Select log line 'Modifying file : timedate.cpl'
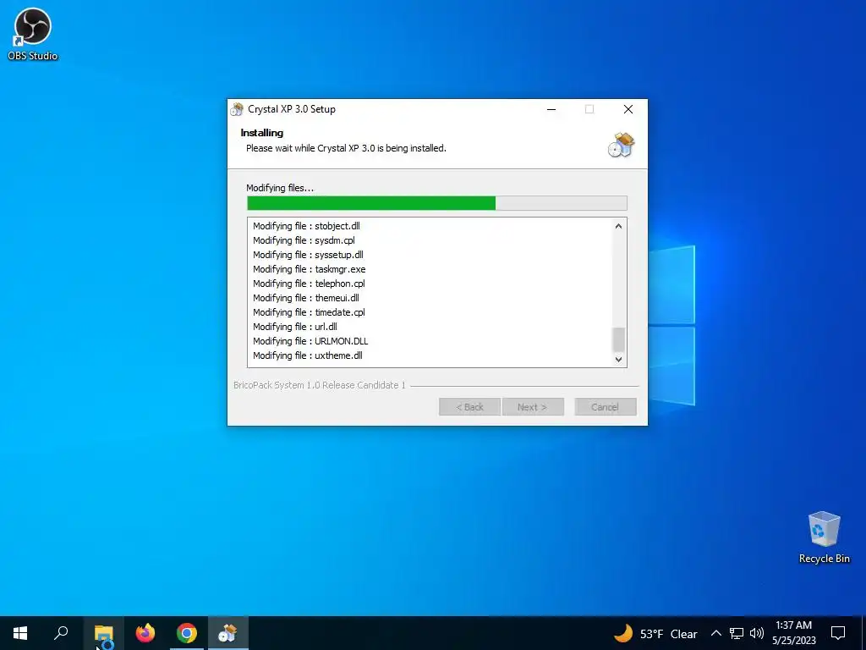Viewport: 866px width, 650px height. (309, 312)
